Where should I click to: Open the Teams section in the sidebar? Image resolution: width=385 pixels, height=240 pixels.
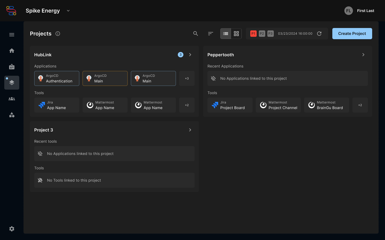pyautogui.click(x=12, y=99)
